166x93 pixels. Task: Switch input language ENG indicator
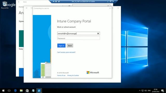149,91
